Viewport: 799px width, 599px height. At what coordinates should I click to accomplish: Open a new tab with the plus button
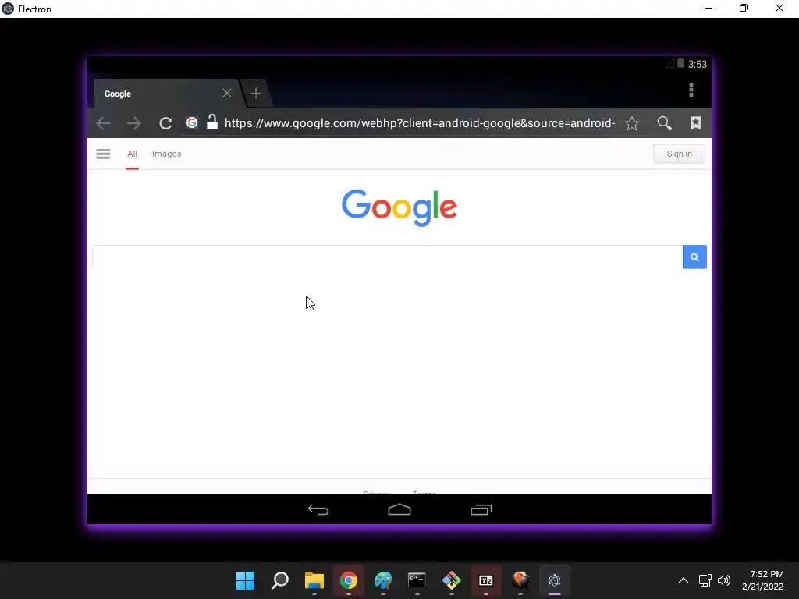pyautogui.click(x=256, y=94)
